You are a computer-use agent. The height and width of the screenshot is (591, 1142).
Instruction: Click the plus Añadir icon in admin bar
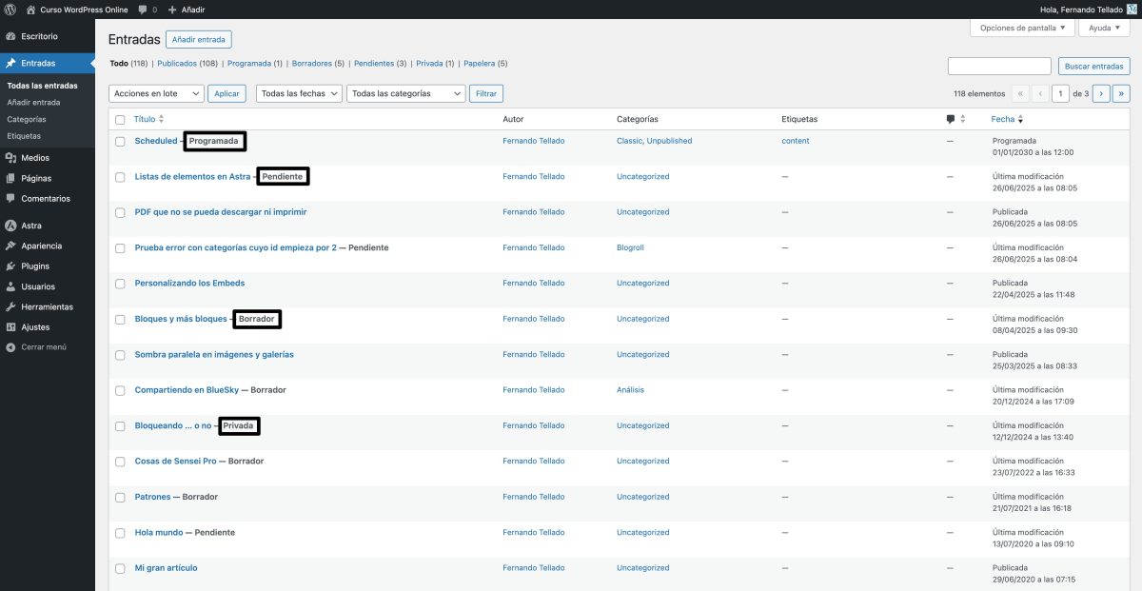click(x=172, y=10)
